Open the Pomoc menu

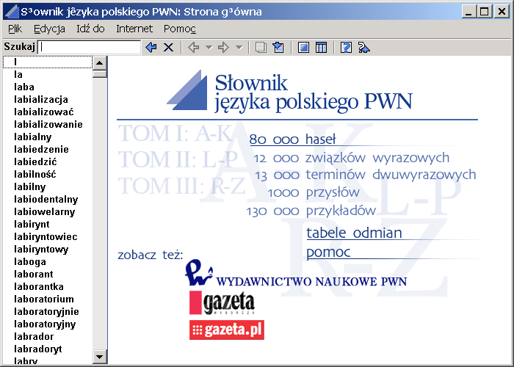[180, 29]
